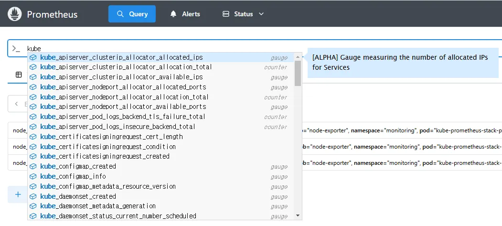Select the Table view icon tab
This screenshot has height=226, width=502.
(19, 75)
